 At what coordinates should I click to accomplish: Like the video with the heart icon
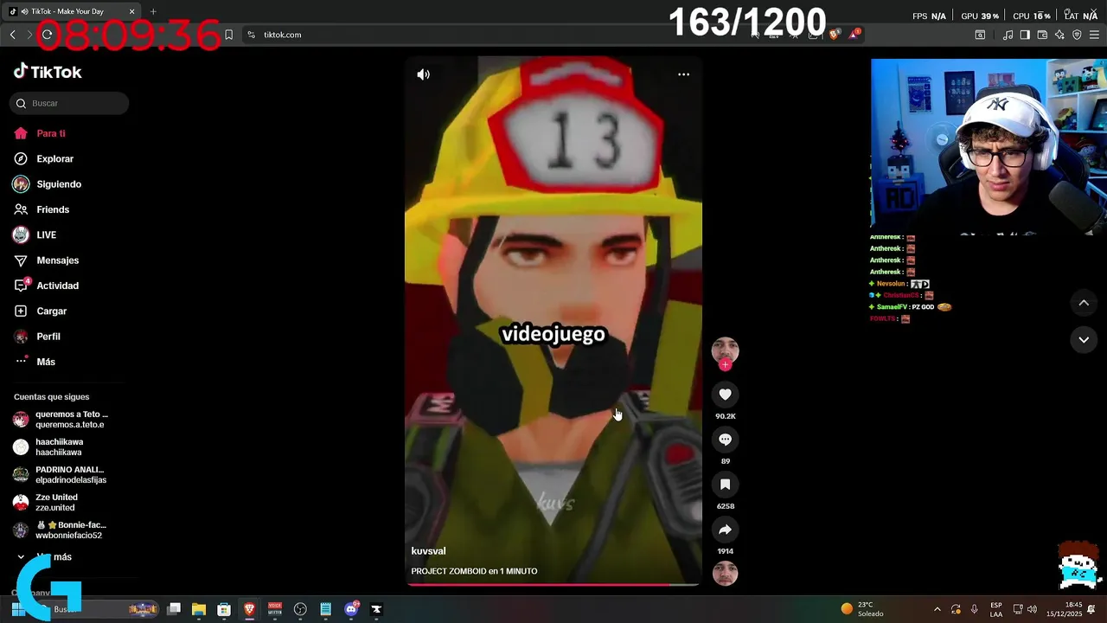pyautogui.click(x=725, y=395)
